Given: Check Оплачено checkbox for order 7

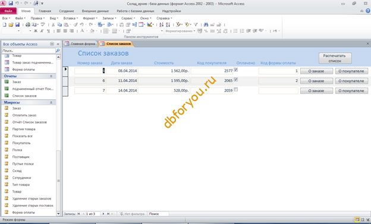Looking at the screenshot, I should [235, 90].
